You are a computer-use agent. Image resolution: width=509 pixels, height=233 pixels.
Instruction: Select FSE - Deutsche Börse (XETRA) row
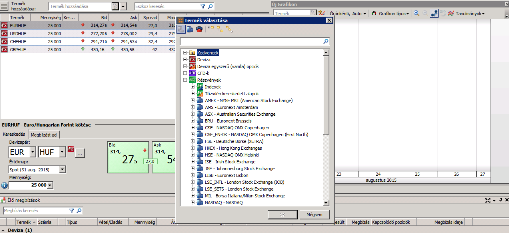234,141
